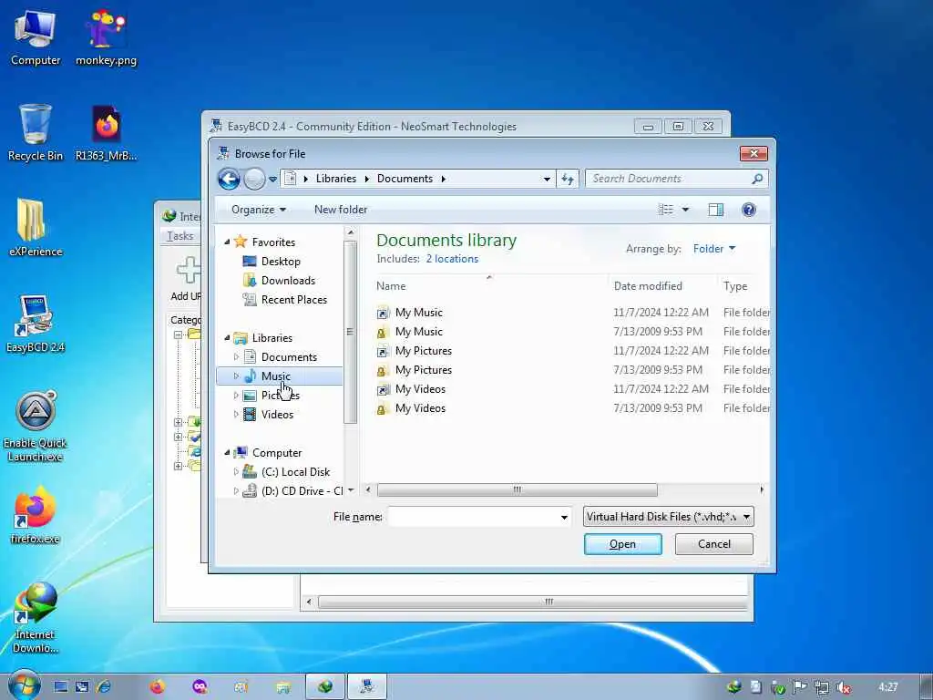Open Internet Explorer in the taskbar
This screenshot has height=700, width=933.
click(103, 687)
